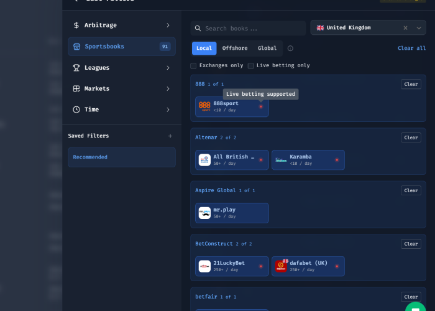Click the red live dot on 888sport

click(x=261, y=106)
